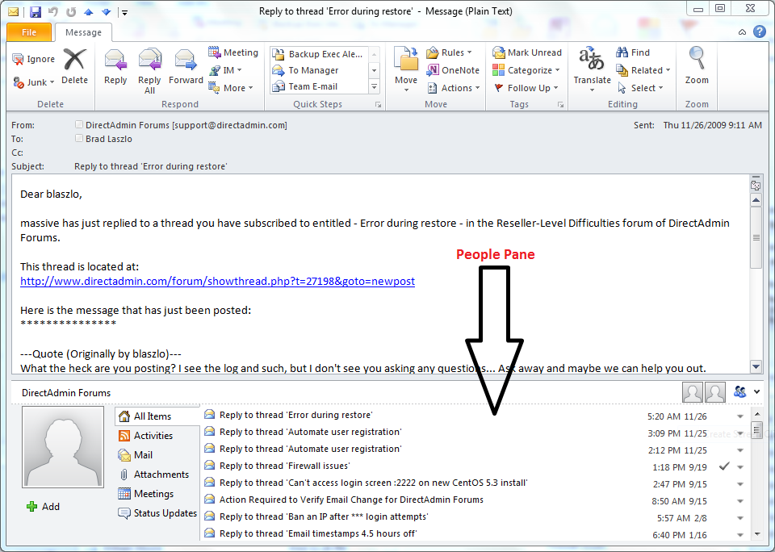
Task: Open the File tab
Action: [29, 32]
